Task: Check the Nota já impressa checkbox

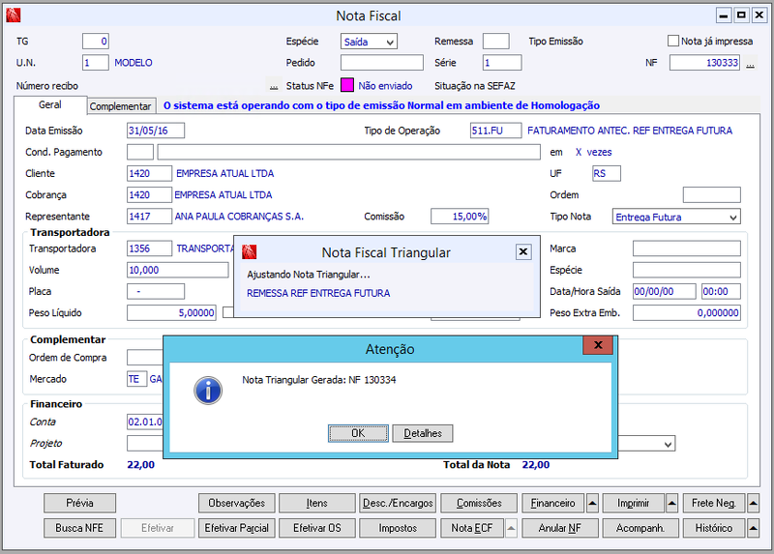Action: click(672, 41)
